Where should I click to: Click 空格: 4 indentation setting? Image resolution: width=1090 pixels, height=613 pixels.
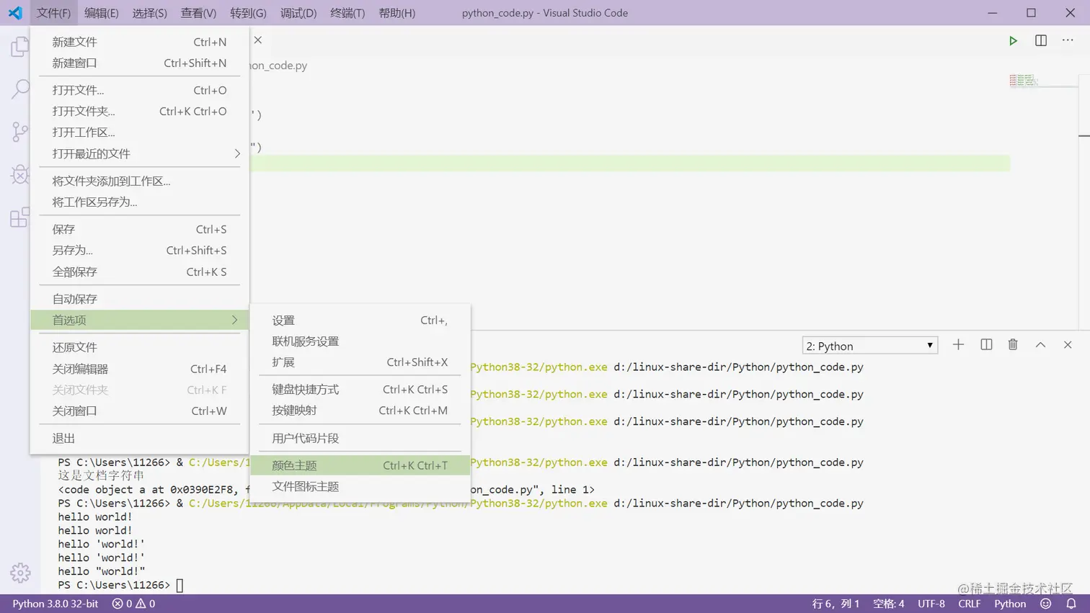888,604
